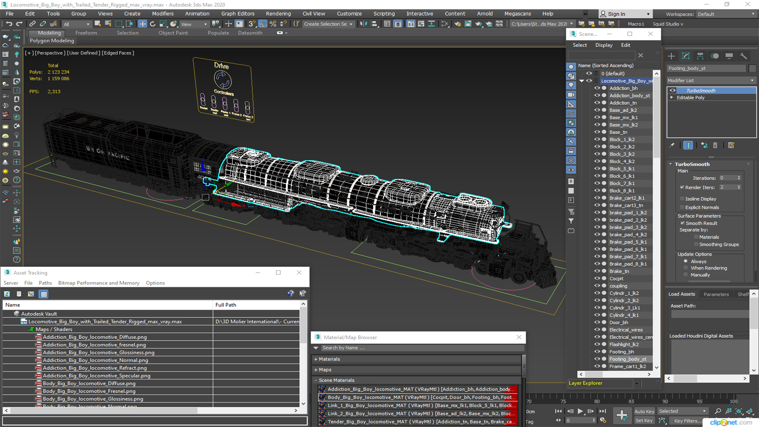Open the Motion command panel tab
759x427 pixels.
(715, 56)
